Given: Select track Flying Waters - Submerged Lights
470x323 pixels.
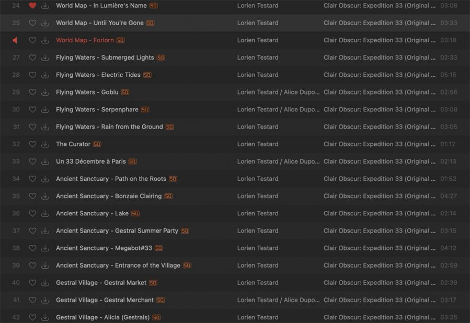Looking at the screenshot, I should tap(105, 57).
